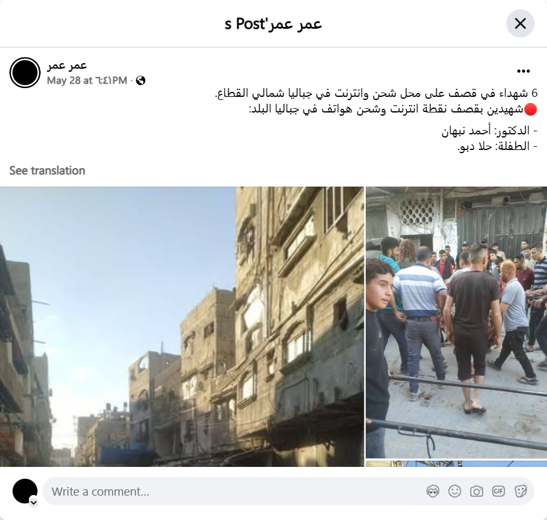The height and width of the screenshot is (520, 547).
Task: Click the May 28 post timestamp
Action: [87, 81]
